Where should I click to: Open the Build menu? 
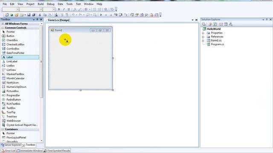click(x=41, y=4)
